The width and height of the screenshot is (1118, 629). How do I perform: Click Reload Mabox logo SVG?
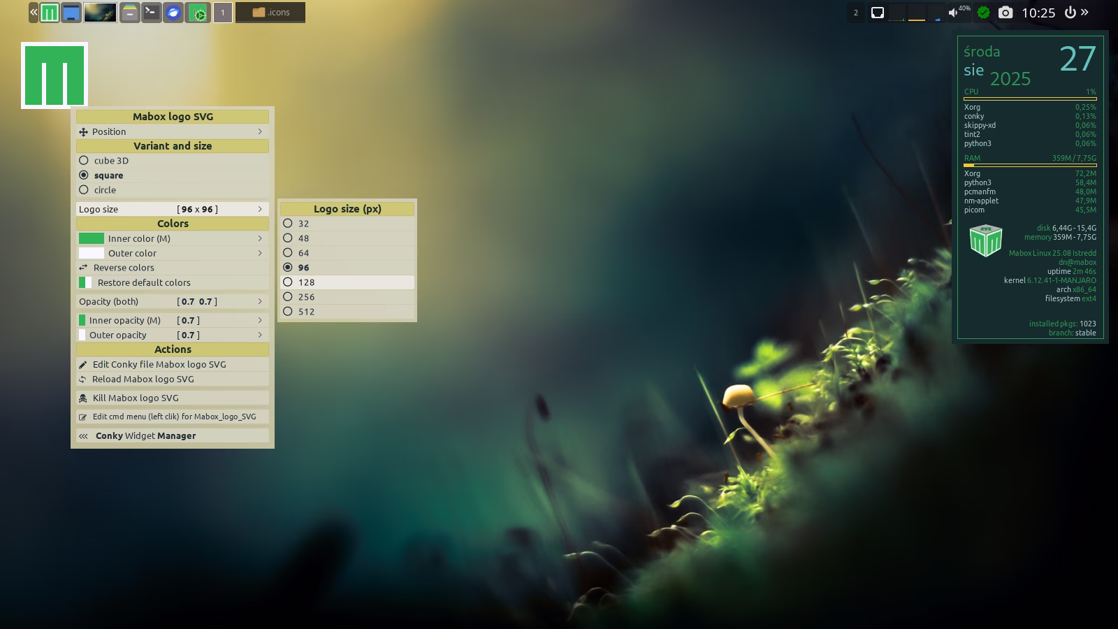point(143,379)
